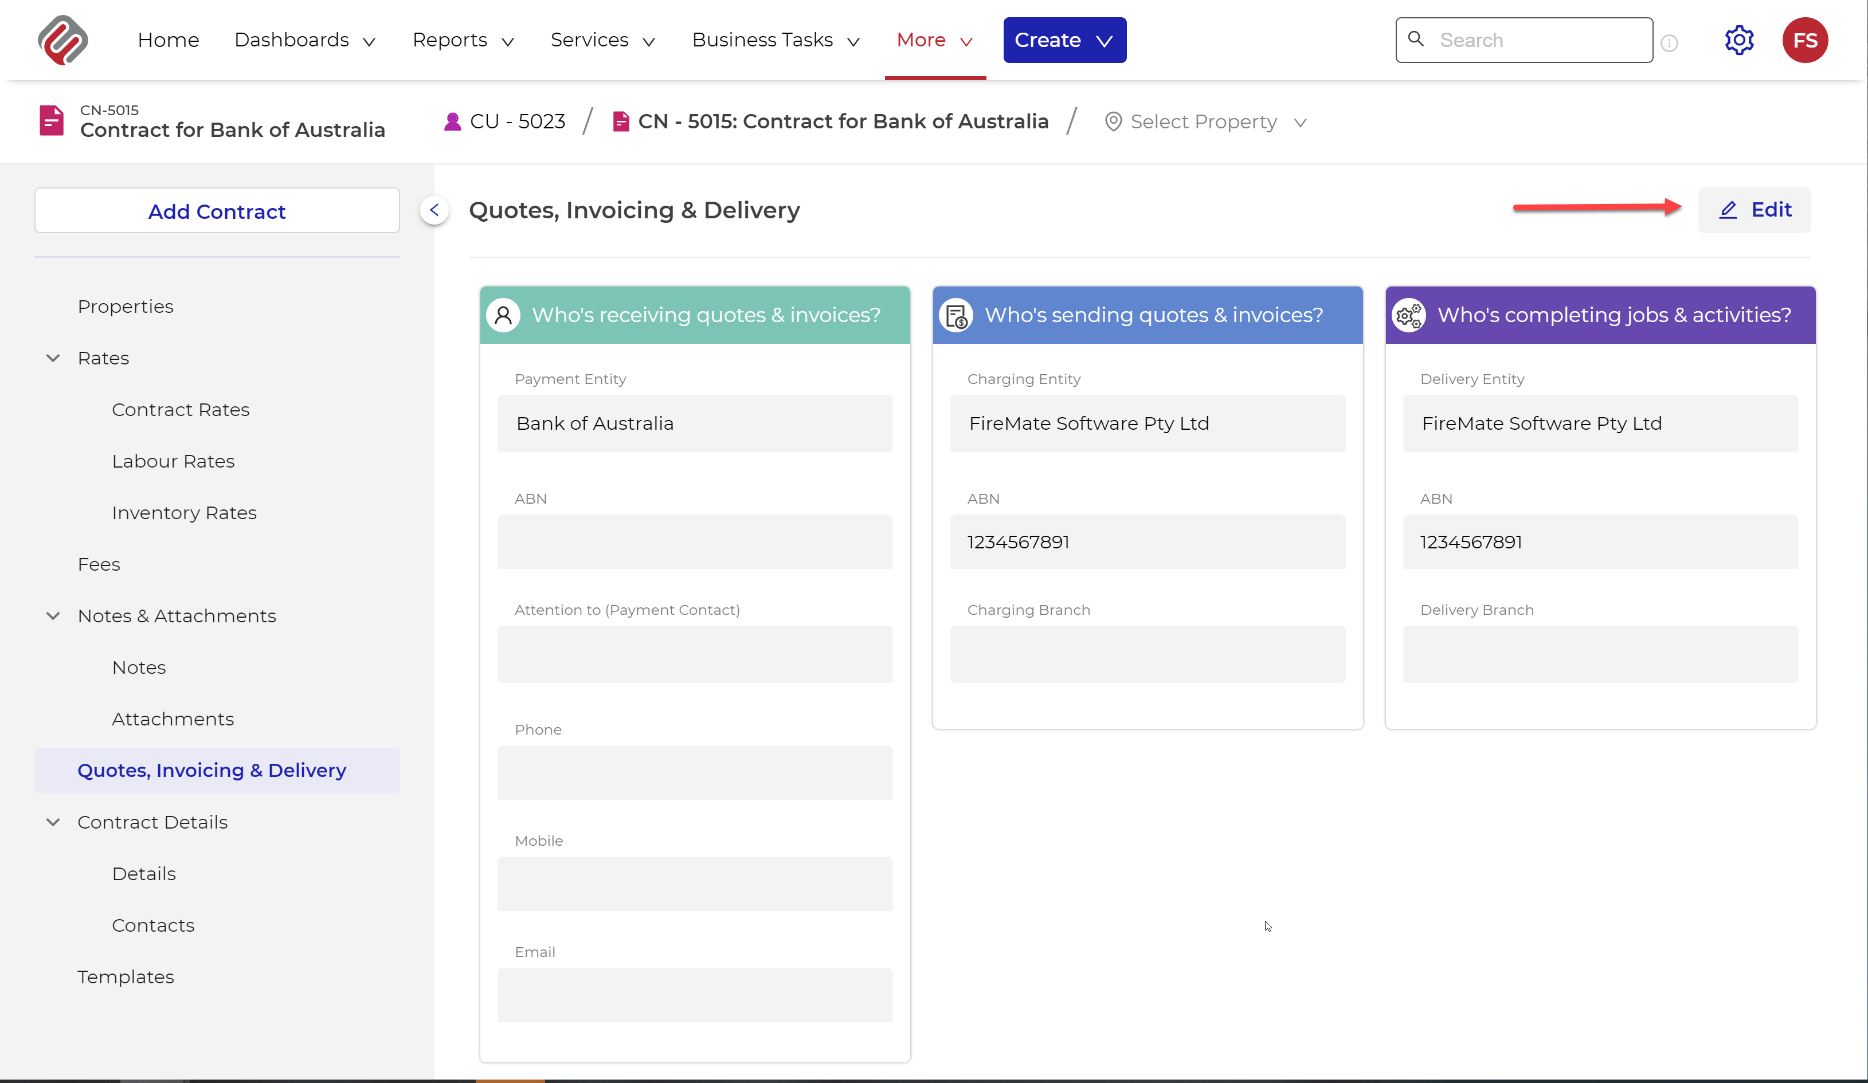Click the magnifier icon in search box
Viewport: 1868px width, 1083px height.
point(1416,38)
